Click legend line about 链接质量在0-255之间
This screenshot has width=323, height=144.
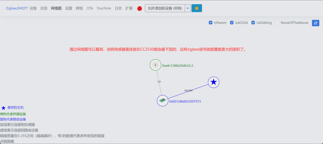pos(52,136)
